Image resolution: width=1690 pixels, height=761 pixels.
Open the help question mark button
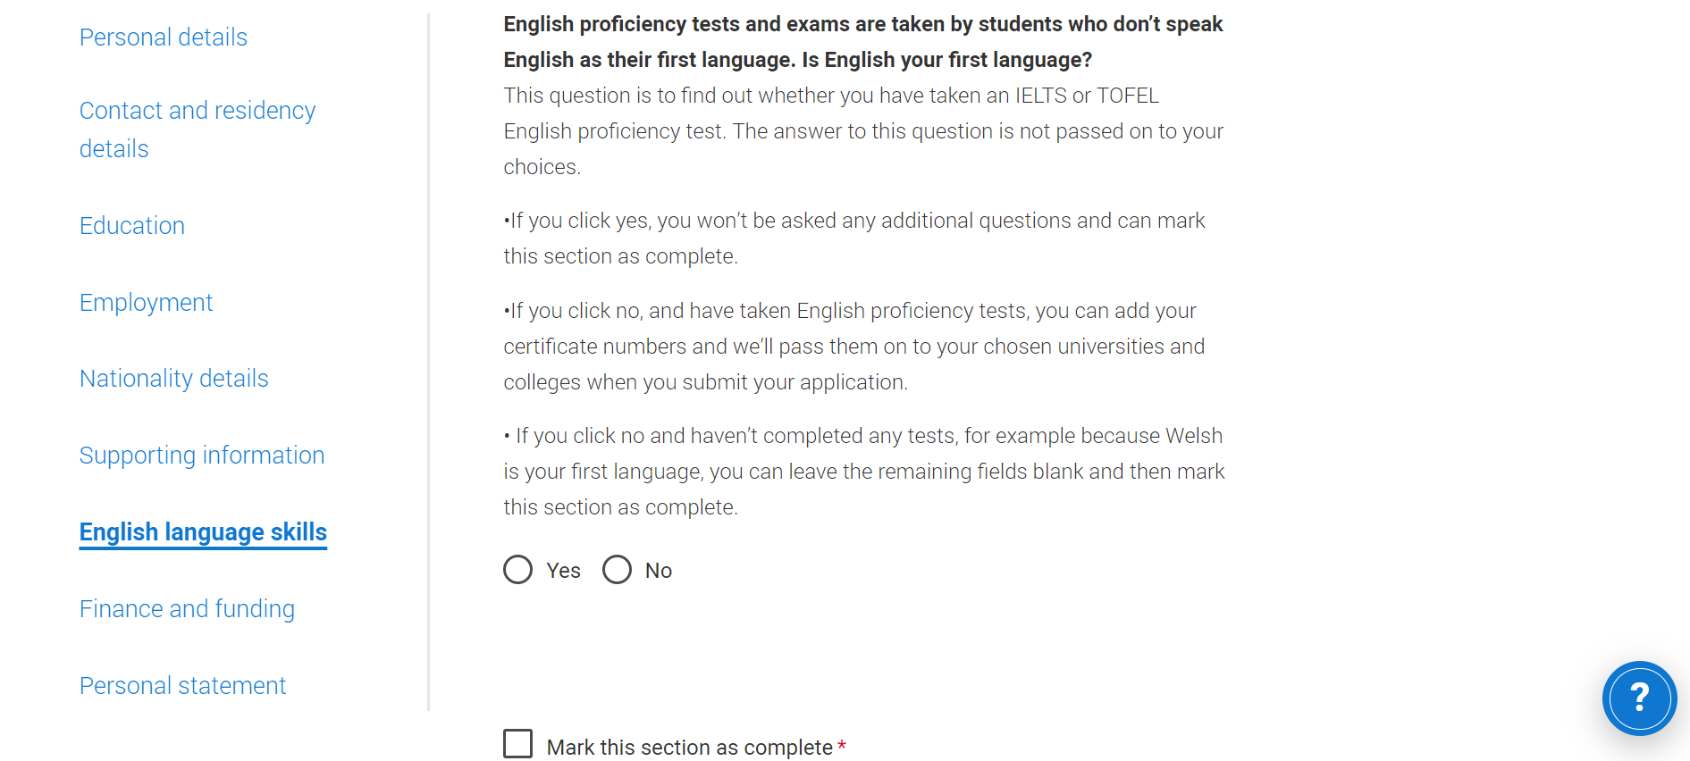pos(1638,698)
